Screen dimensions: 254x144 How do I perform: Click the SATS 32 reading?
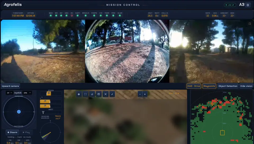tap(208, 16)
